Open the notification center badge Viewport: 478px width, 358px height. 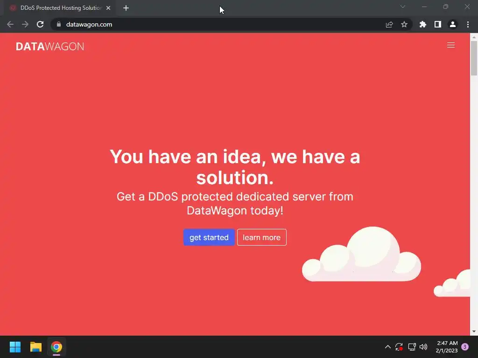click(465, 347)
